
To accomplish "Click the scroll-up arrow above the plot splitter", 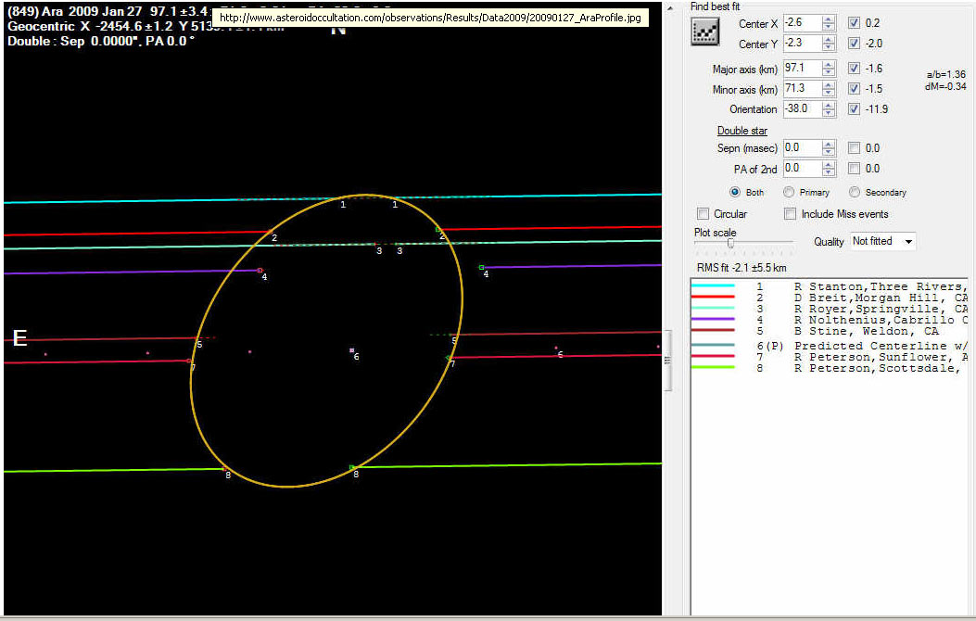I will (x=669, y=8).
